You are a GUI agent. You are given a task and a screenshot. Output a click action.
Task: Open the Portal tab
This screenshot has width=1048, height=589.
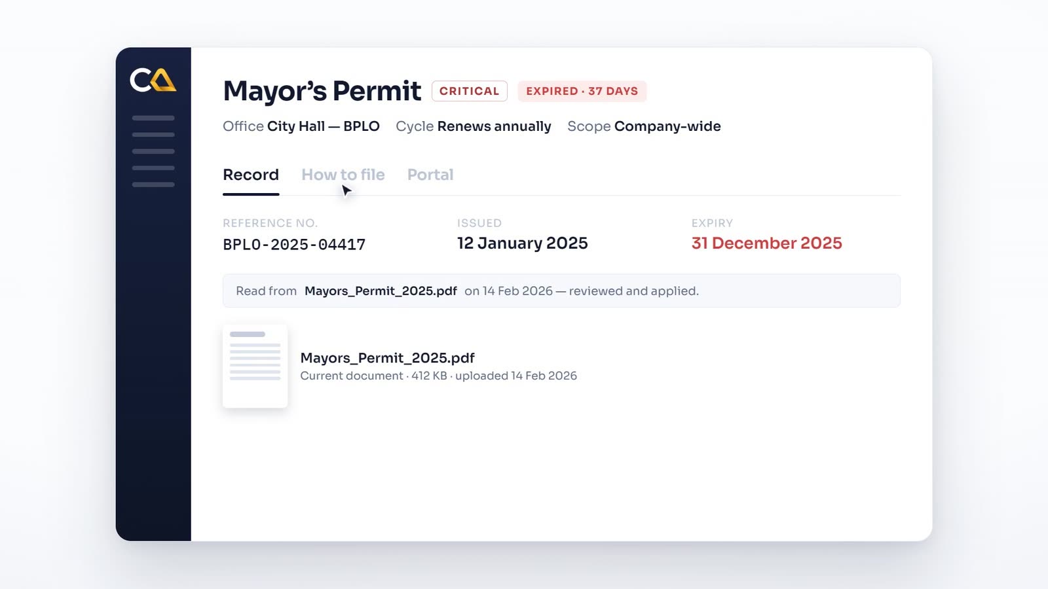pyautogui.click(x=430, y=175)
